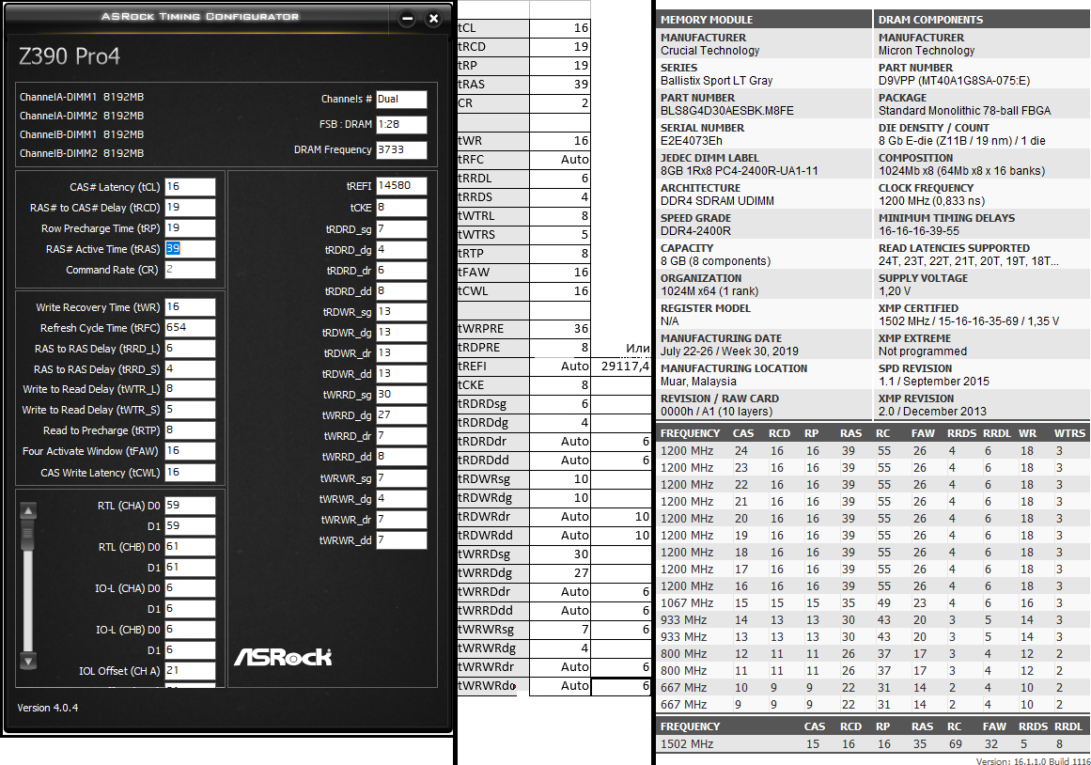Screen dimensions: 1091x765
Task: Click the DRAM COMPONENTS section header
Action: click(982, 20)
